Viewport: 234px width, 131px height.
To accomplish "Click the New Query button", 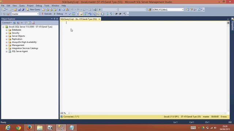I will [33, 9].
